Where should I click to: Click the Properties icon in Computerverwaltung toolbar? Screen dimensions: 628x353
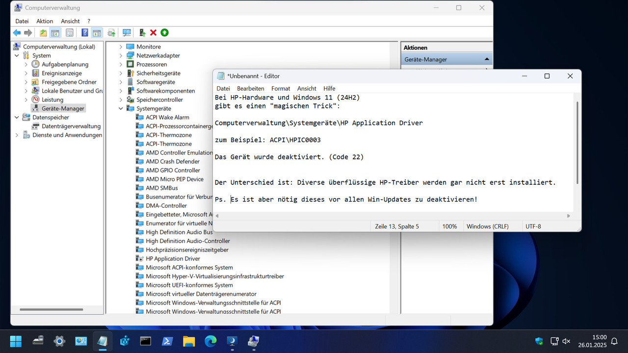click(x=70, y=33)
